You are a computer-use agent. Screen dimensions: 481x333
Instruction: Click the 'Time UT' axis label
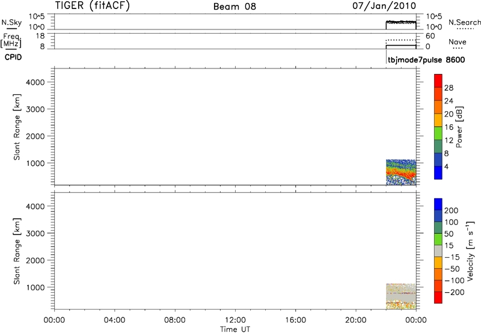click(235, 329)
